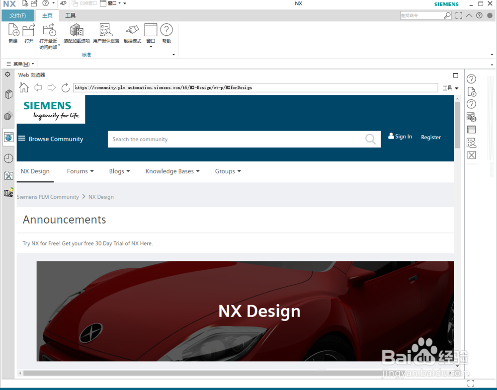
Task: Click the Sign In link
Action: tap(400, 137)
